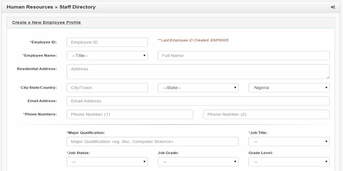
Task: Click the Email Address field
Action: pos(198,101)
